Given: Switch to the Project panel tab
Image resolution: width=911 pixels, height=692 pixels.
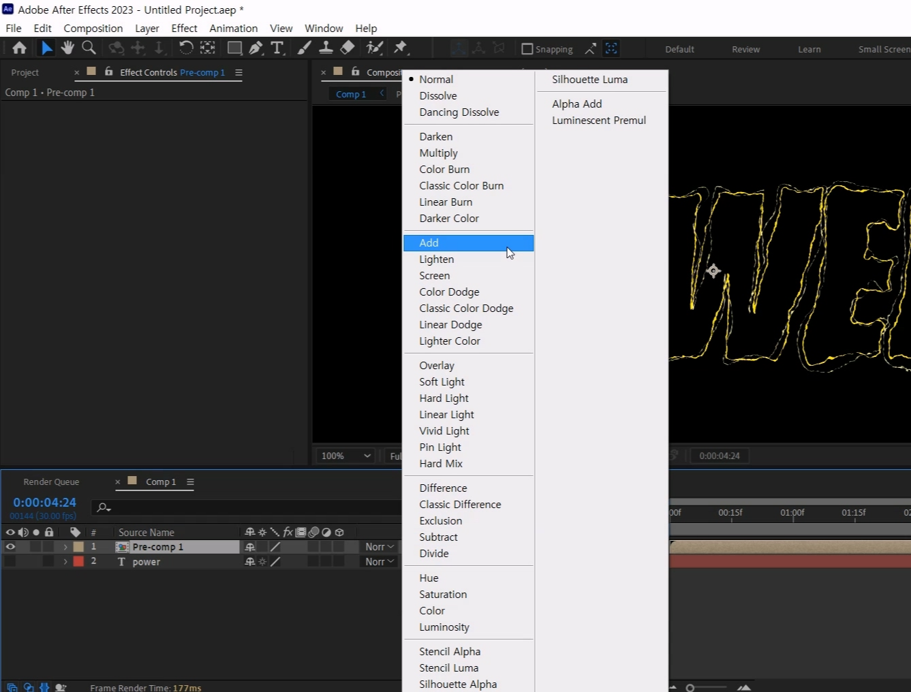Looking at the screenshot, I should [25, 72].
